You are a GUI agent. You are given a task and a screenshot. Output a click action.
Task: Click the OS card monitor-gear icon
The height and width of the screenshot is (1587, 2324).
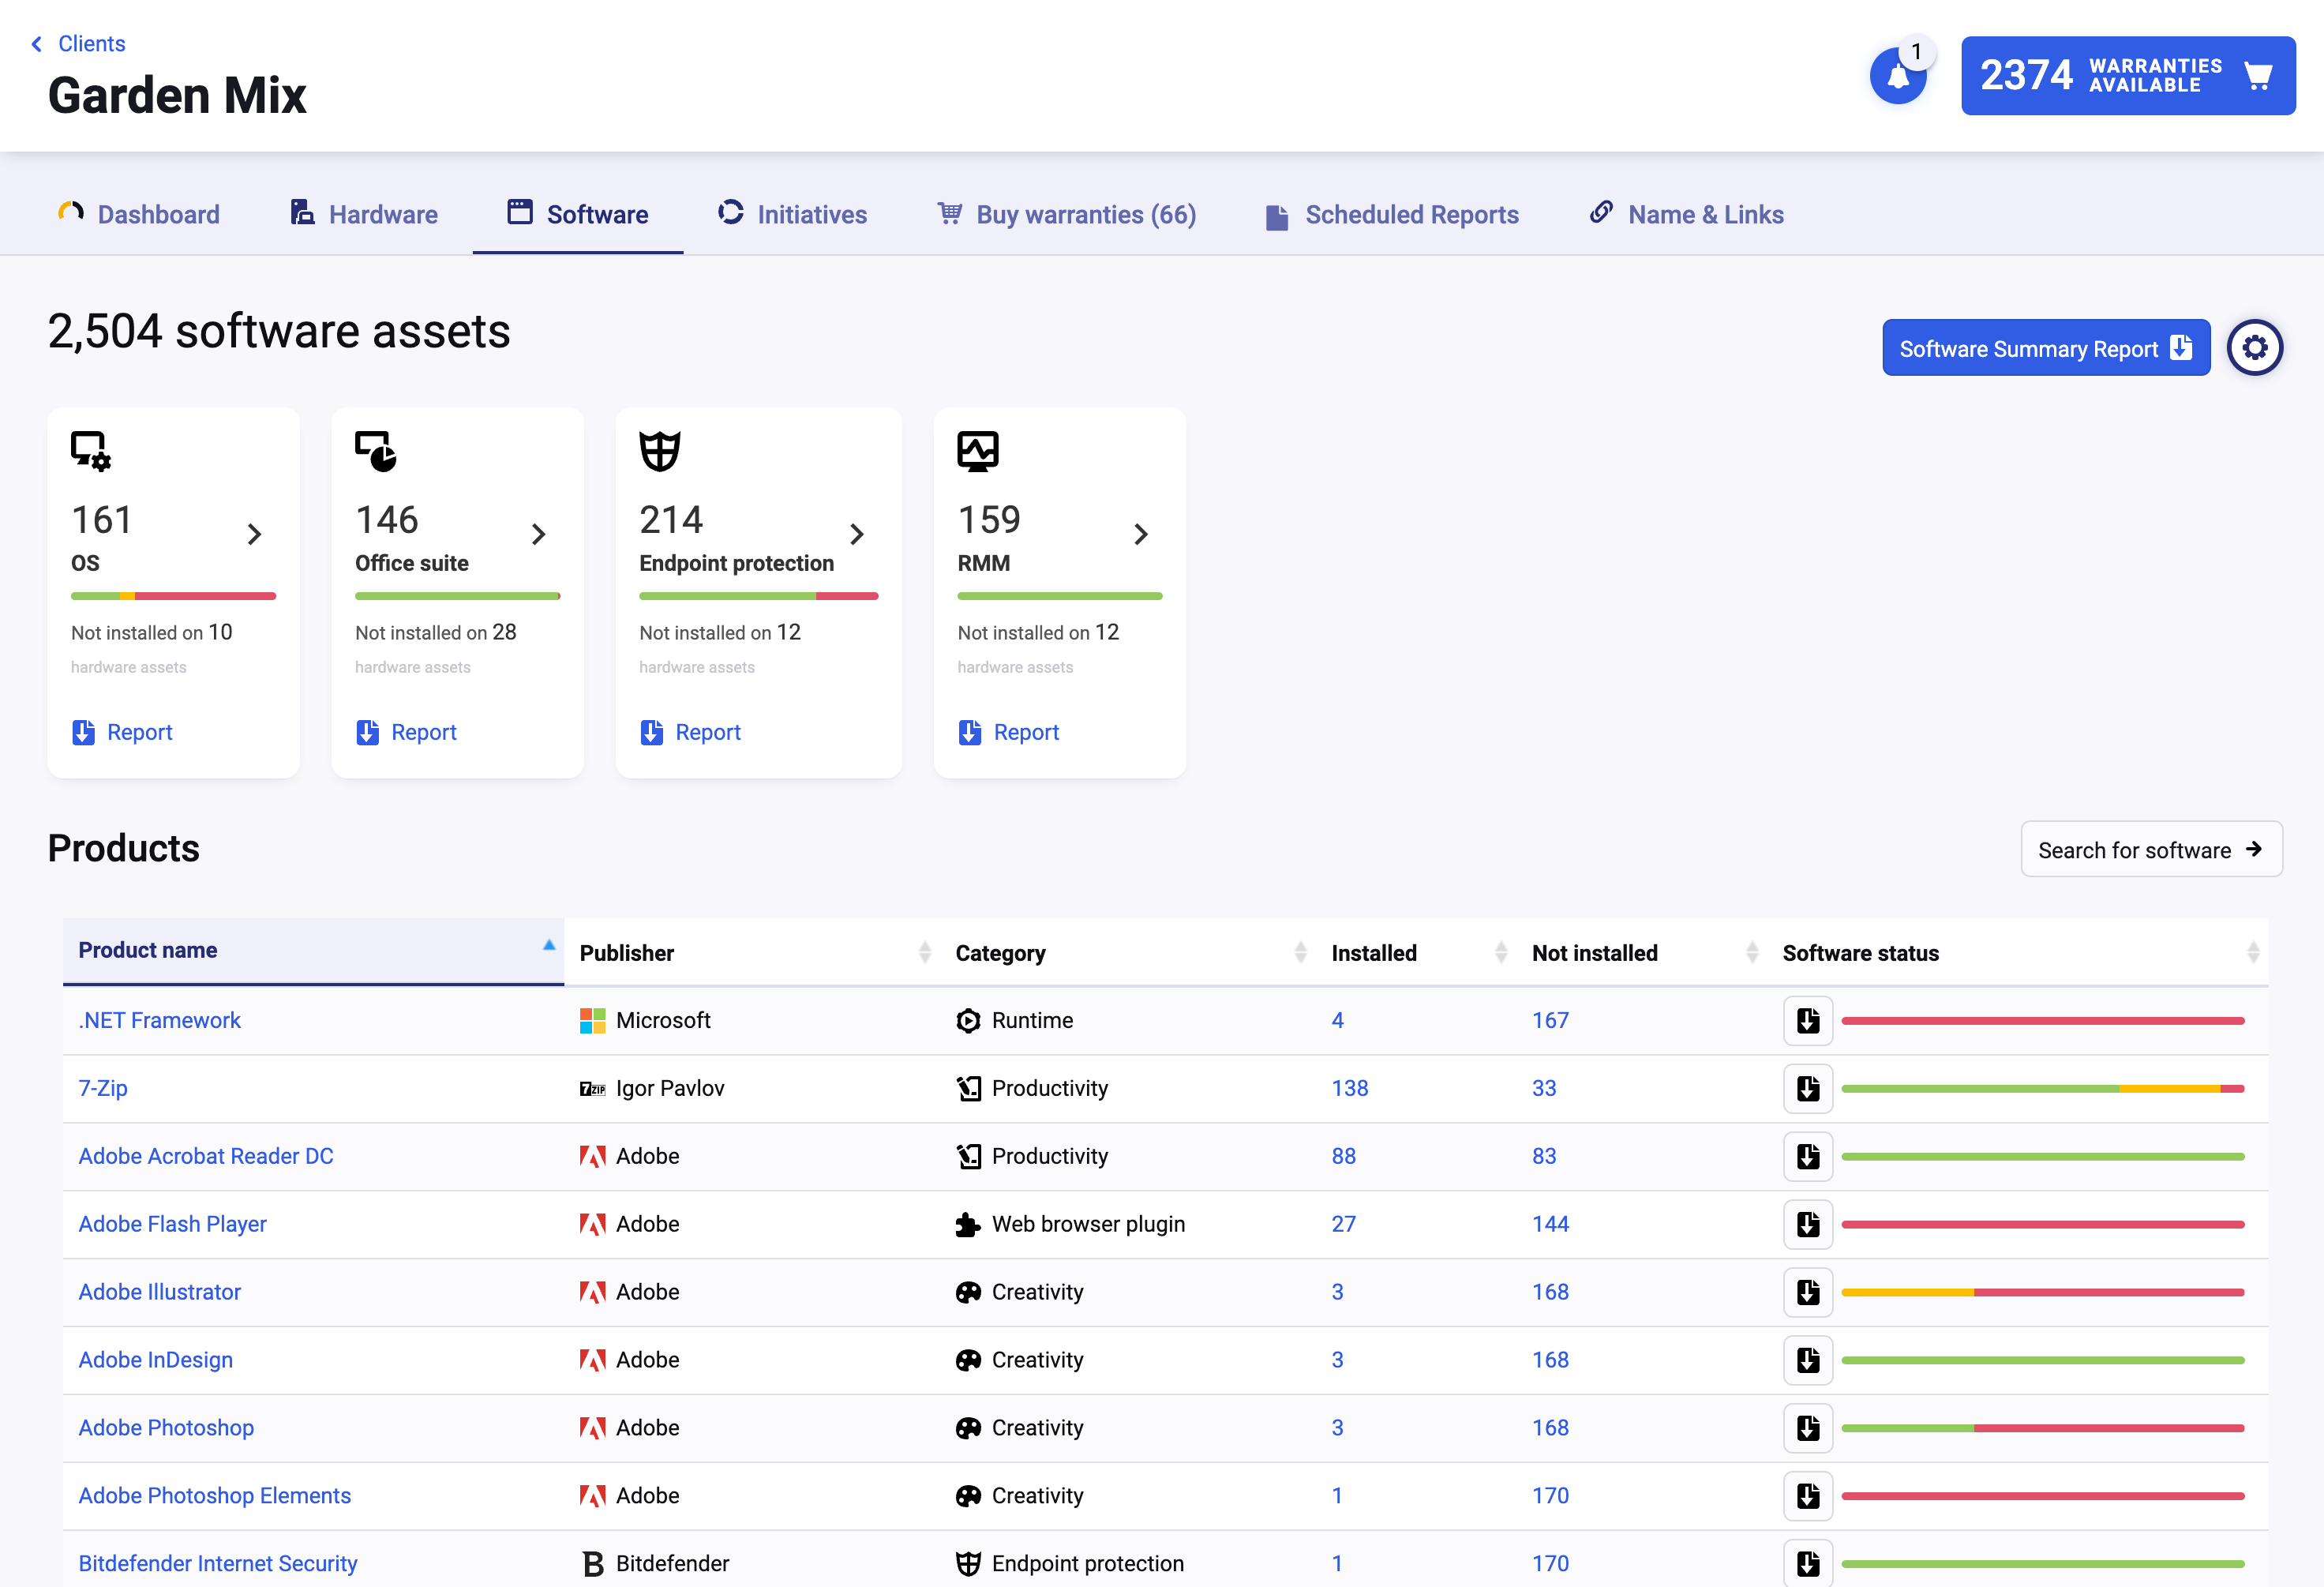[90, 451]
